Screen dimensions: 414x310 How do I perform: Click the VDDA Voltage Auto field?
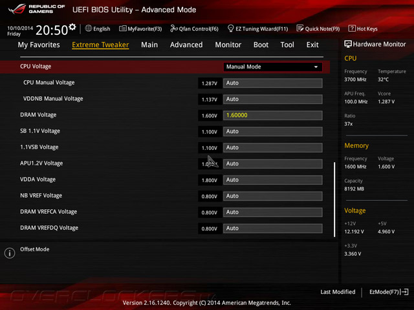click(273, 180)
